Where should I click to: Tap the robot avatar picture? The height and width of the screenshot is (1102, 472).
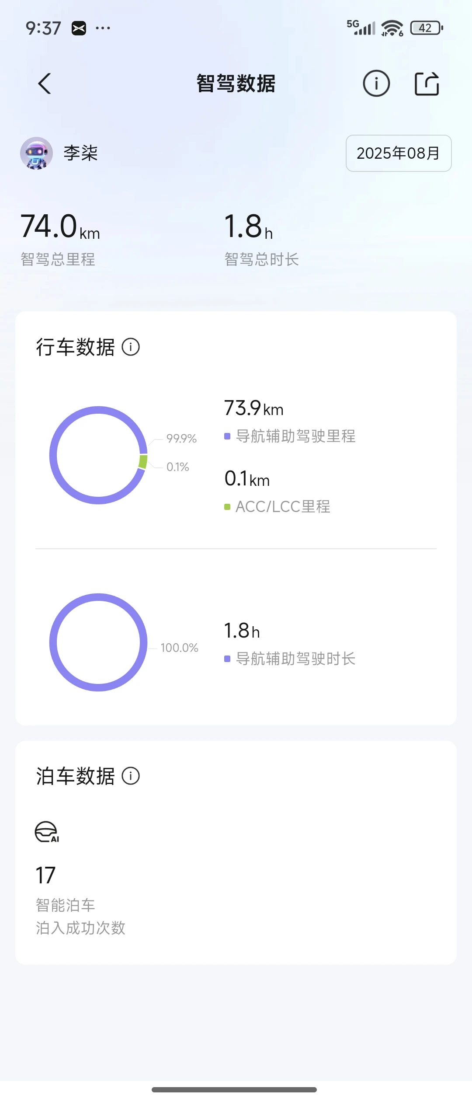click(37, 153)
